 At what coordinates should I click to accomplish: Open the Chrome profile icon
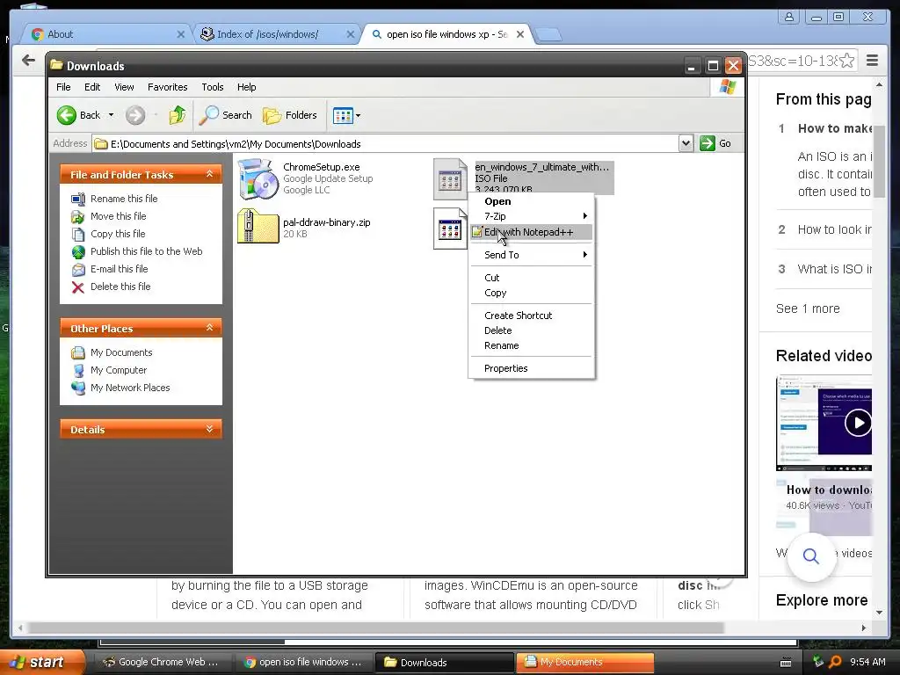pos(789,17)
